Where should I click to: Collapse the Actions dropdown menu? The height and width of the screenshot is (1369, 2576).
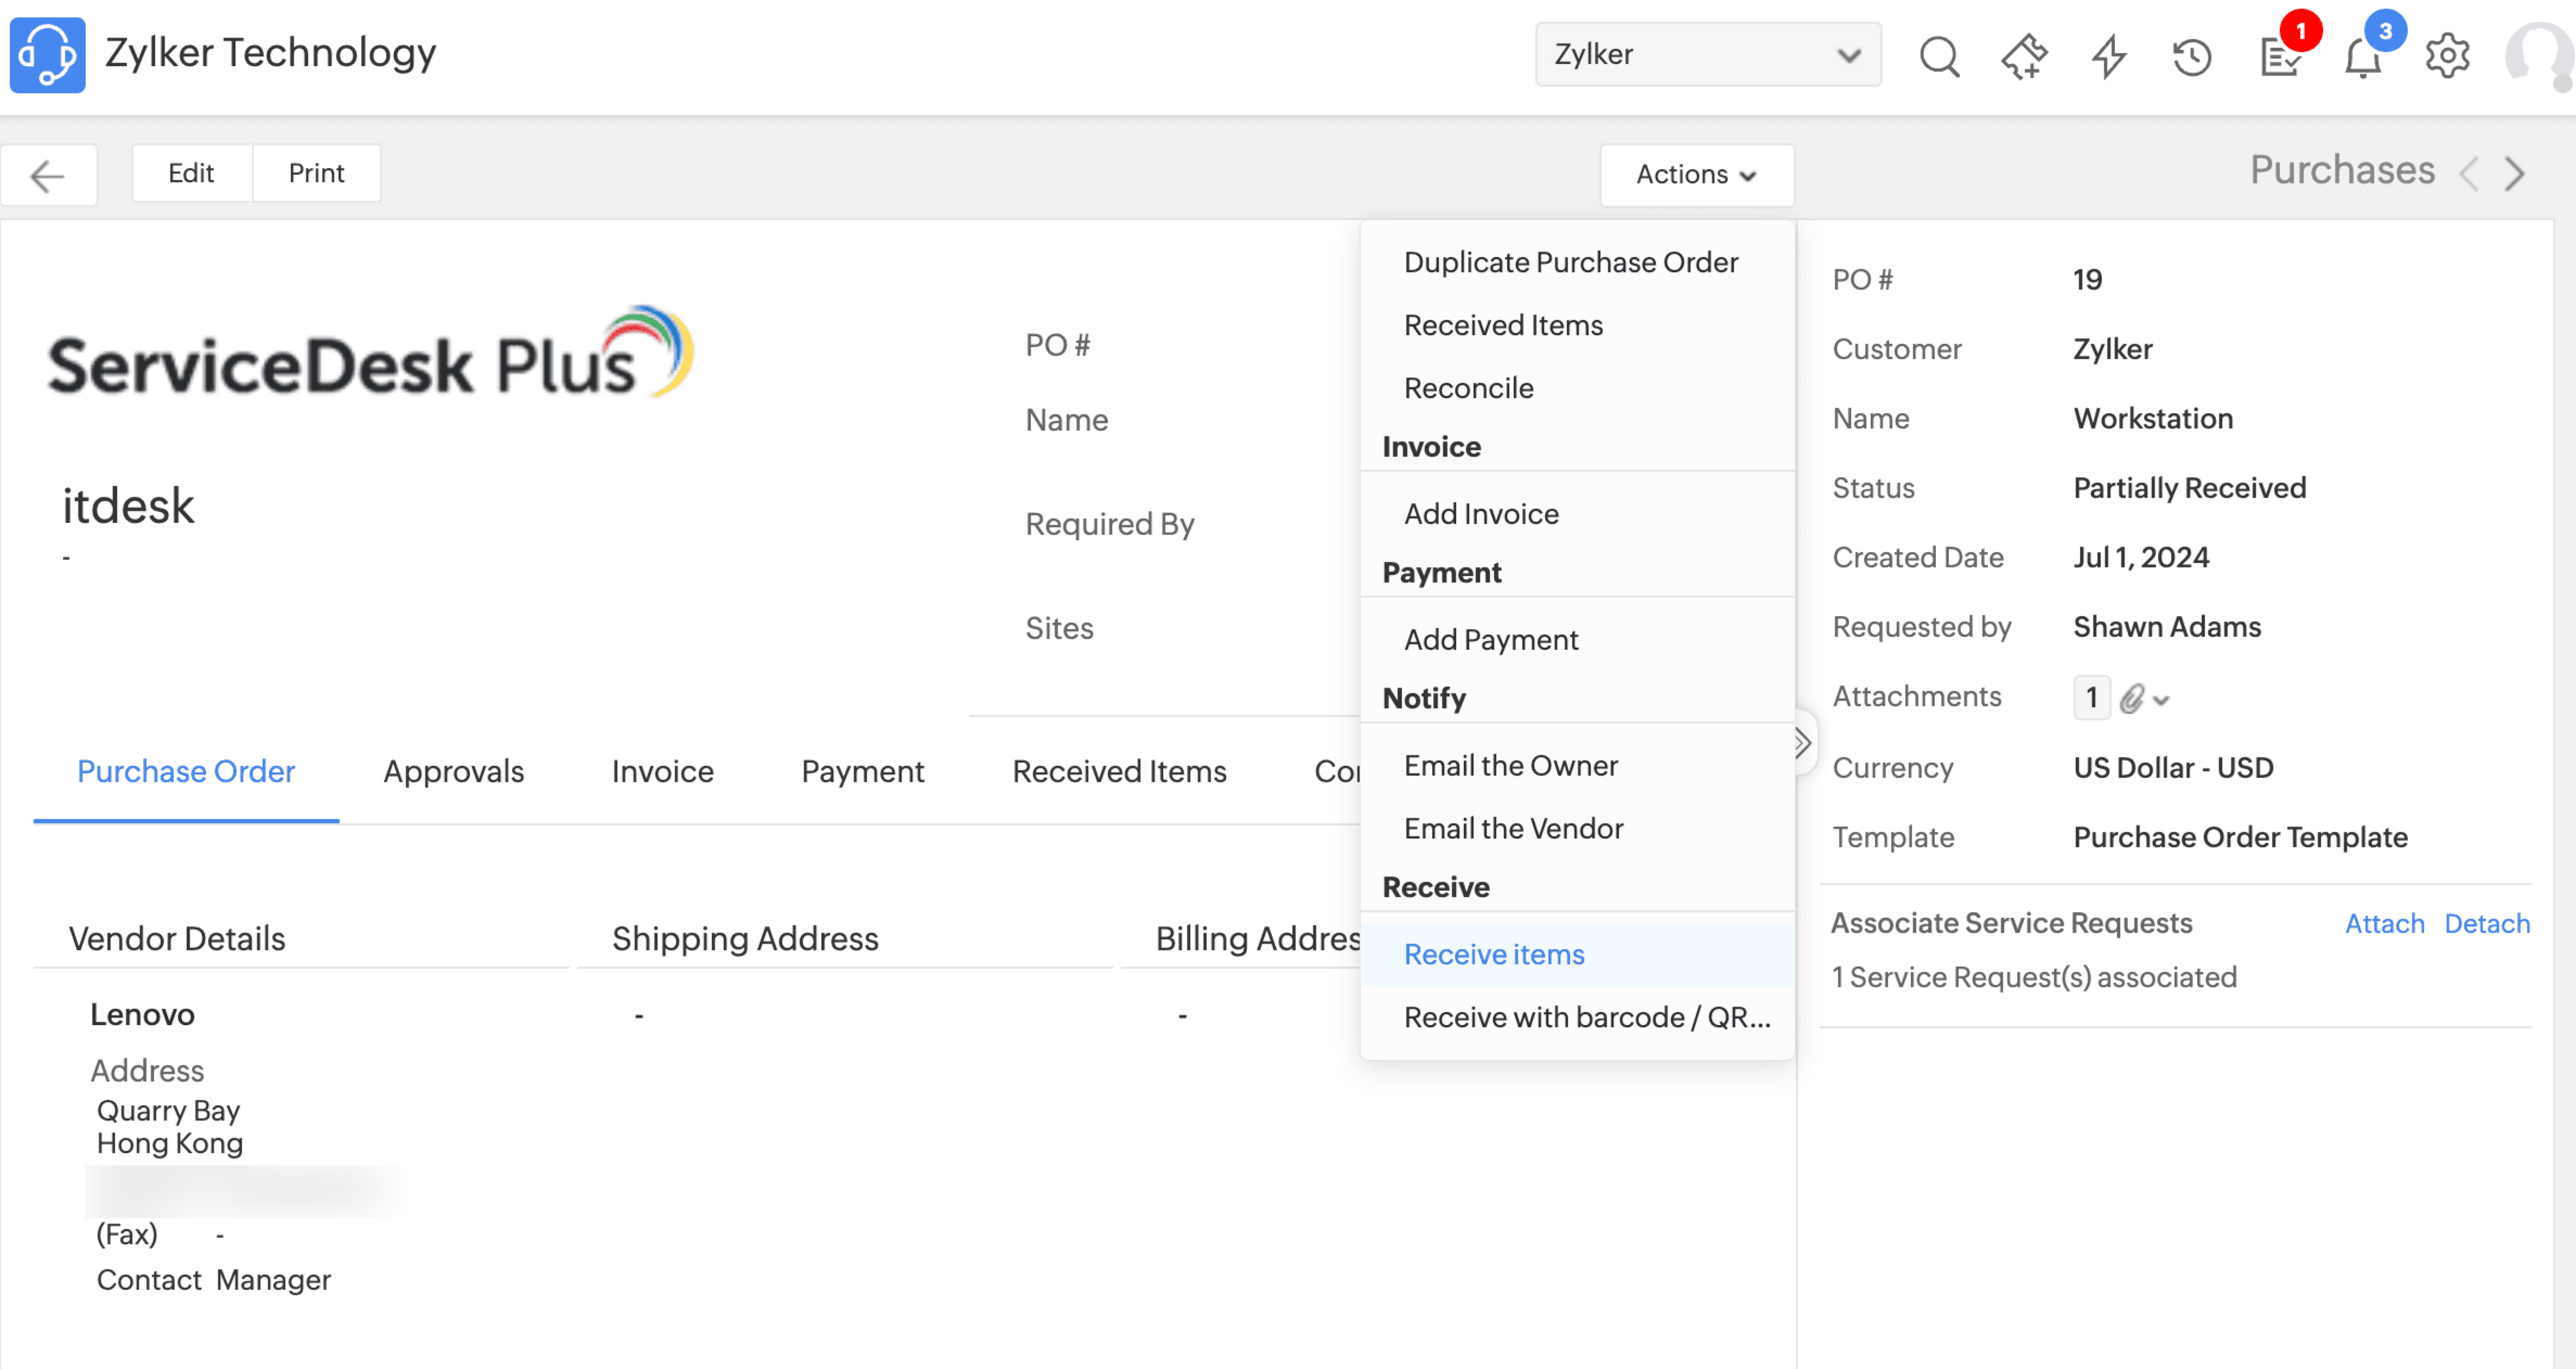1696,175
